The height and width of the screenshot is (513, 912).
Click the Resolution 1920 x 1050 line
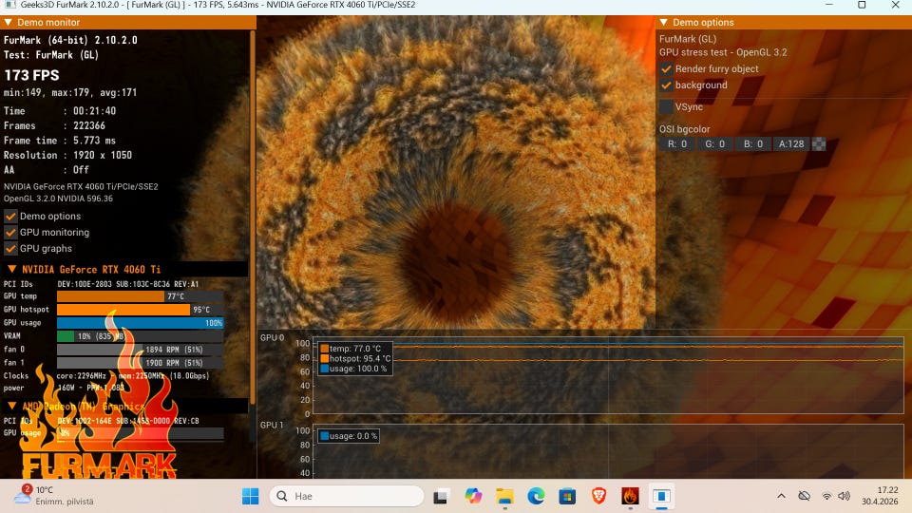(68, 155)
